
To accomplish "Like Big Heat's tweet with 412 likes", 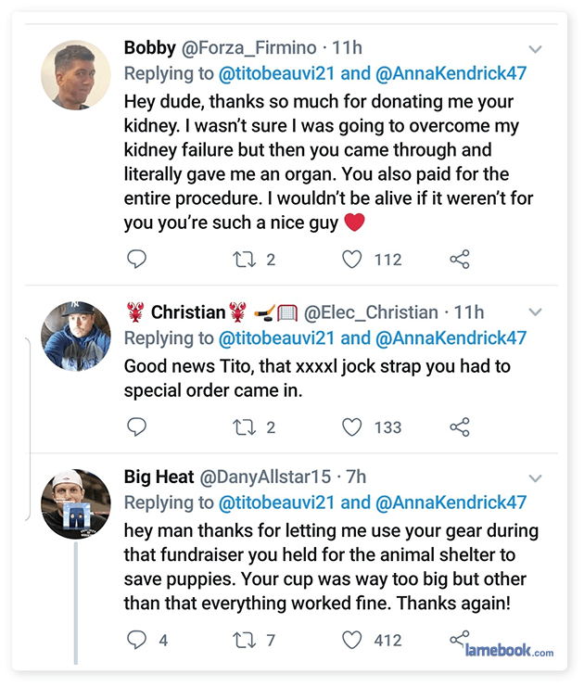I will (x=352, y=640).
